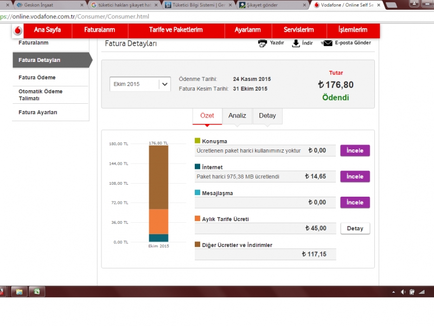434x326 pixels.
Task: Show hidden tray icons arrow
Action: (393, 292)
